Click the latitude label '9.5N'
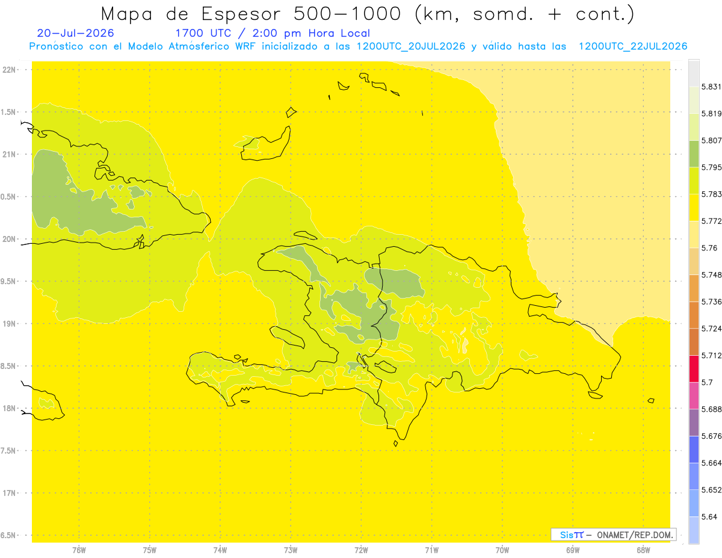722x558 pixels. click(x=9, y=281)
